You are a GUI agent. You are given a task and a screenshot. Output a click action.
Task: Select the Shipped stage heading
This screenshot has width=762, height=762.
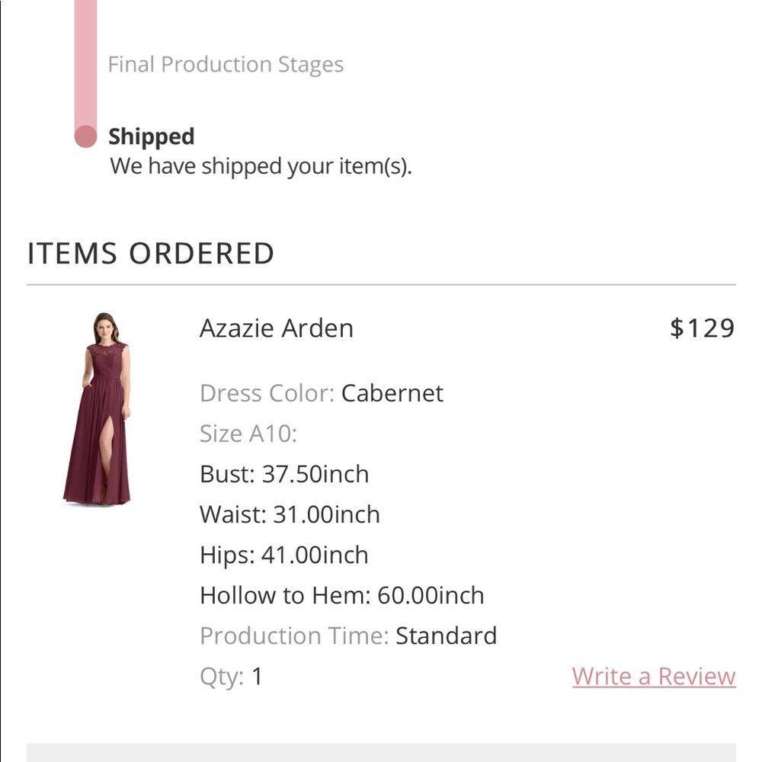tap(152, 136)
